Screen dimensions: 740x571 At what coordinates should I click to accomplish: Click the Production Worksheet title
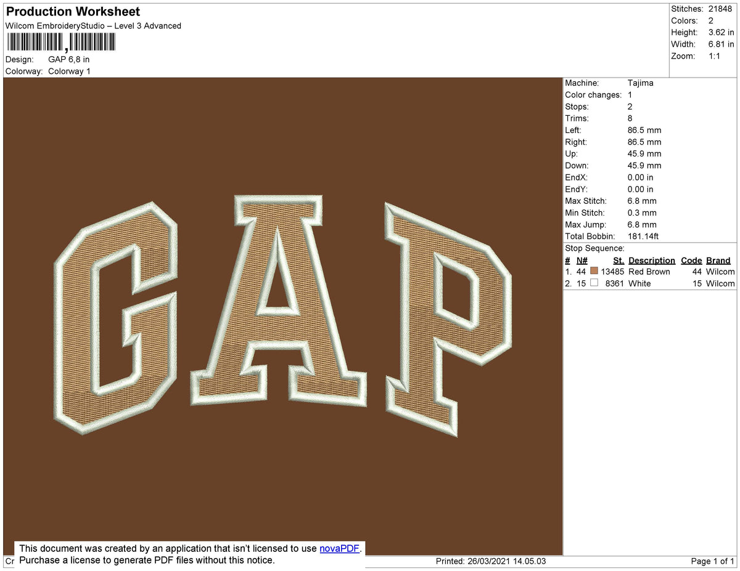coord(72,12)
